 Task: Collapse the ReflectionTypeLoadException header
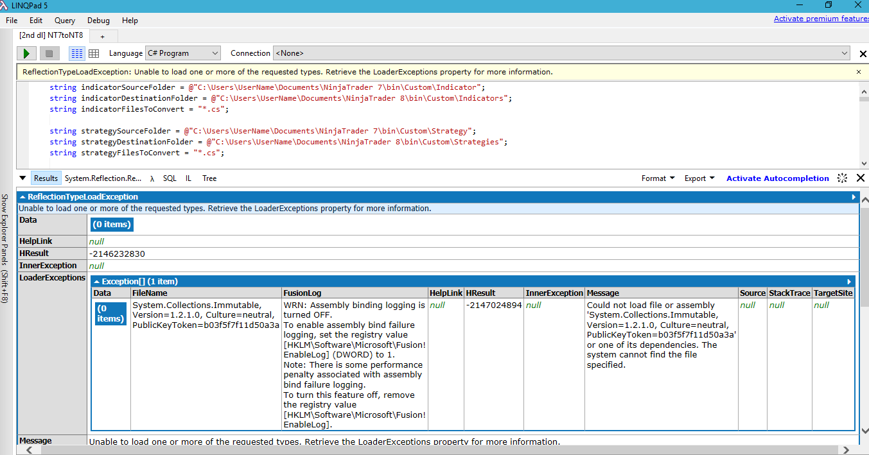point(22,197)
